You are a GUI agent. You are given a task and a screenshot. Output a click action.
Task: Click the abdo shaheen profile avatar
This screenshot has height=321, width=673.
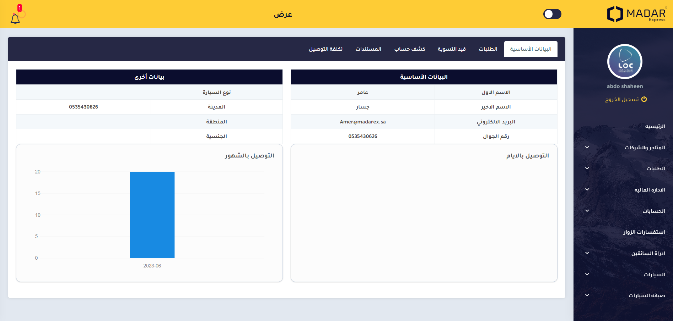point(625,62)
